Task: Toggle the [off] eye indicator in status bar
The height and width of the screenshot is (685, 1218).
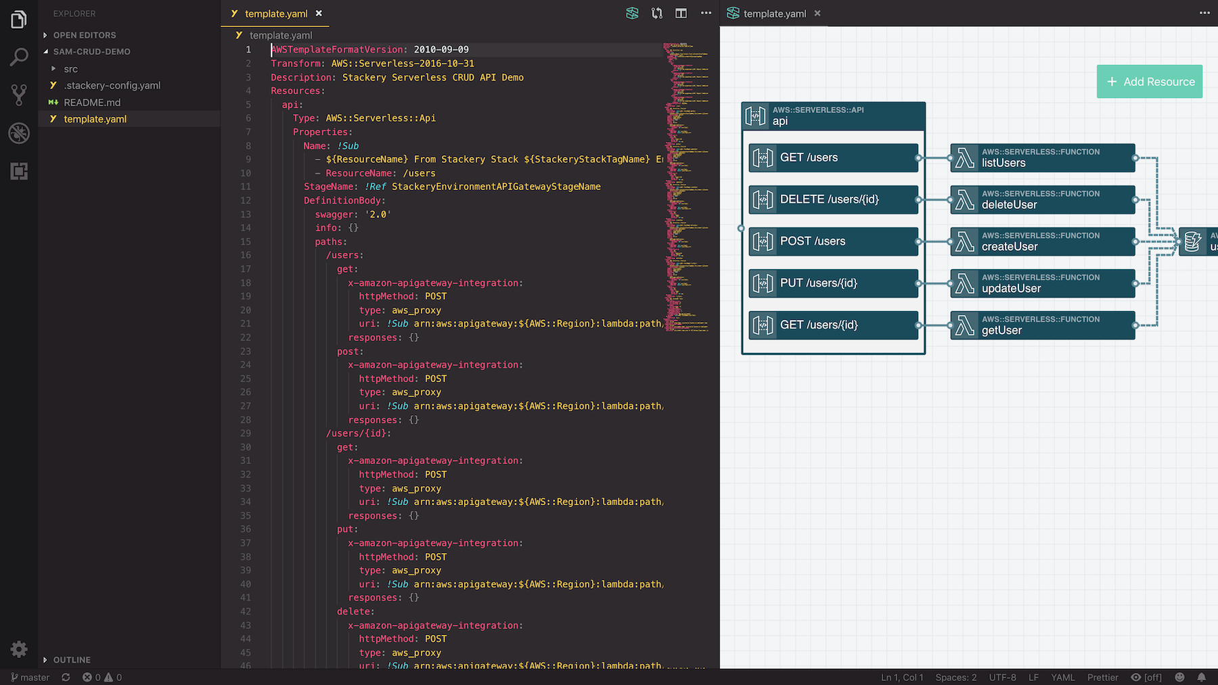Action: (x=1146, y=677)
